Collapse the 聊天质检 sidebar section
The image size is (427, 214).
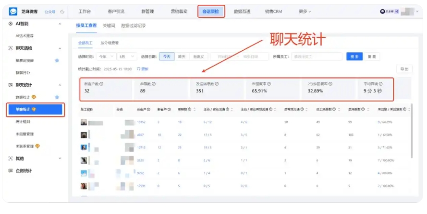(60, 48)
